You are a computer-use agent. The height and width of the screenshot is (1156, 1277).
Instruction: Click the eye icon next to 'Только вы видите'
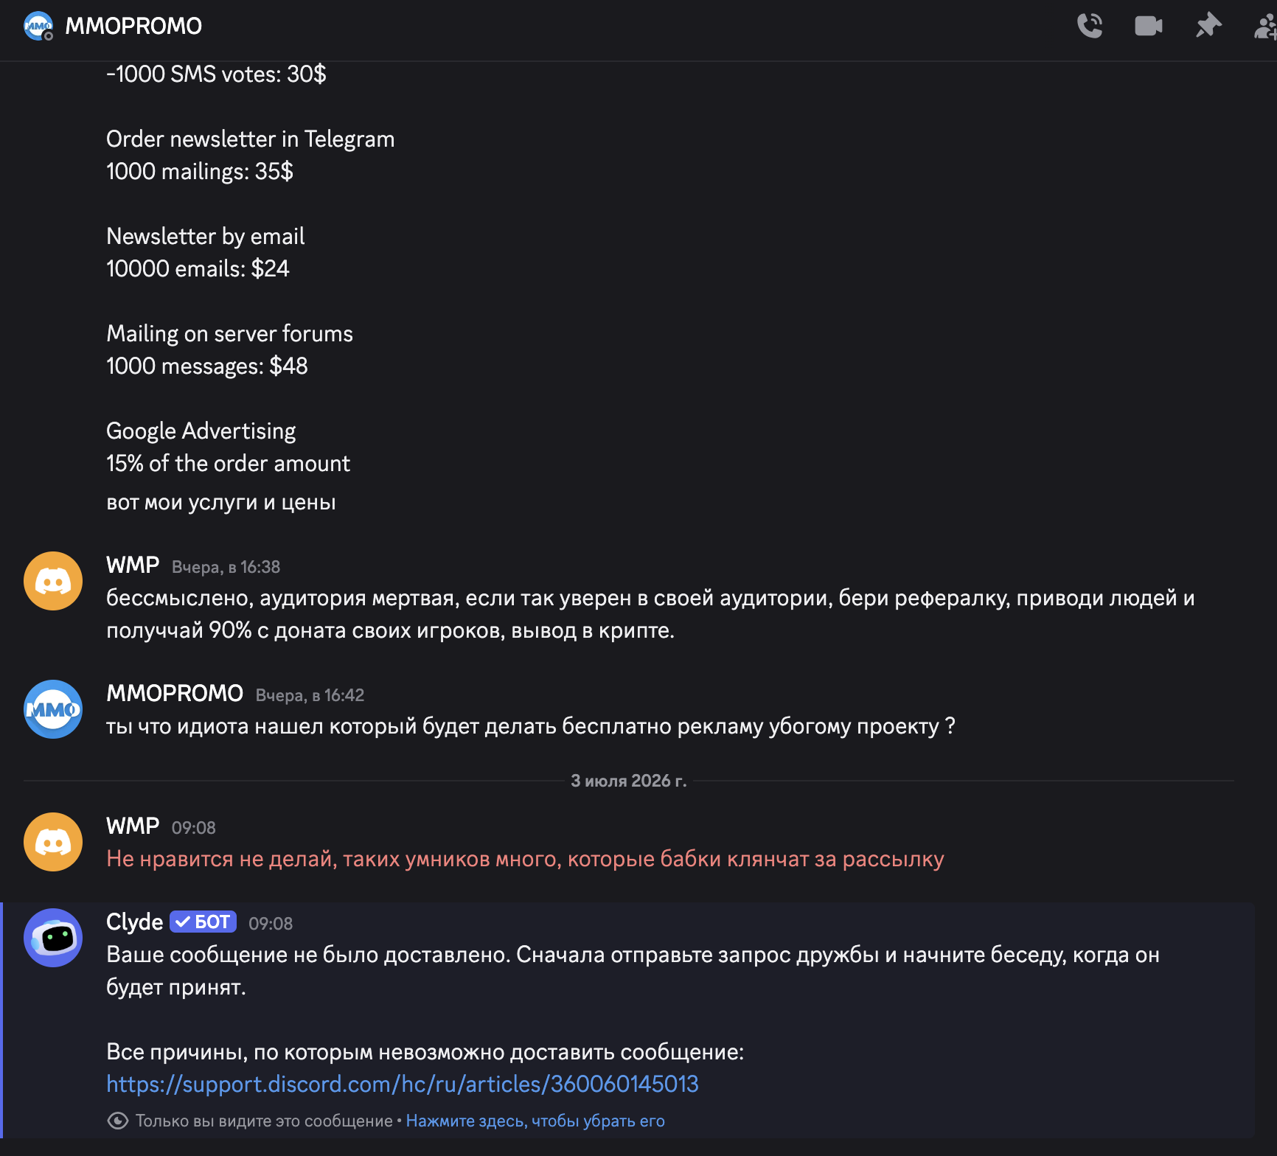[x=118, y=1121]
